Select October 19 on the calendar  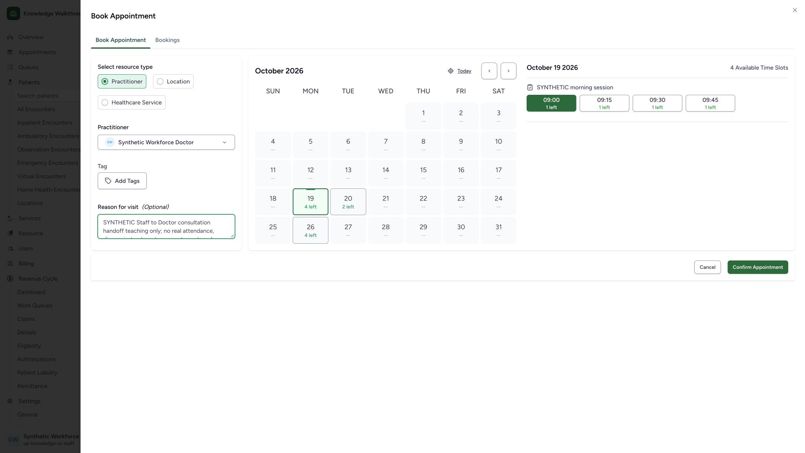pos(310,202)
